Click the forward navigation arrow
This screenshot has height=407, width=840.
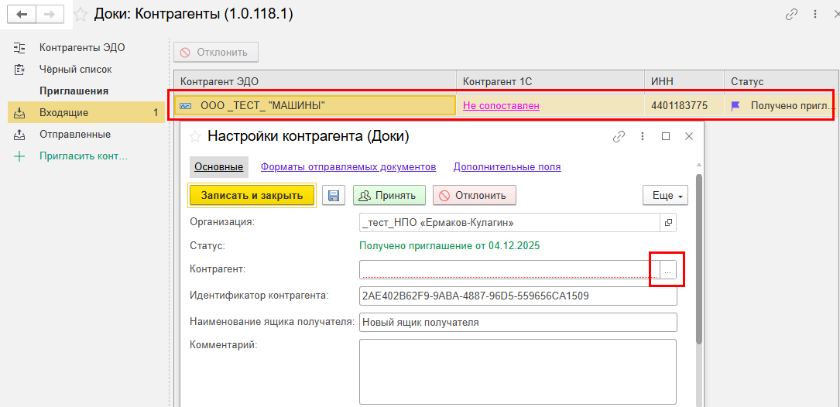(50, 15)
